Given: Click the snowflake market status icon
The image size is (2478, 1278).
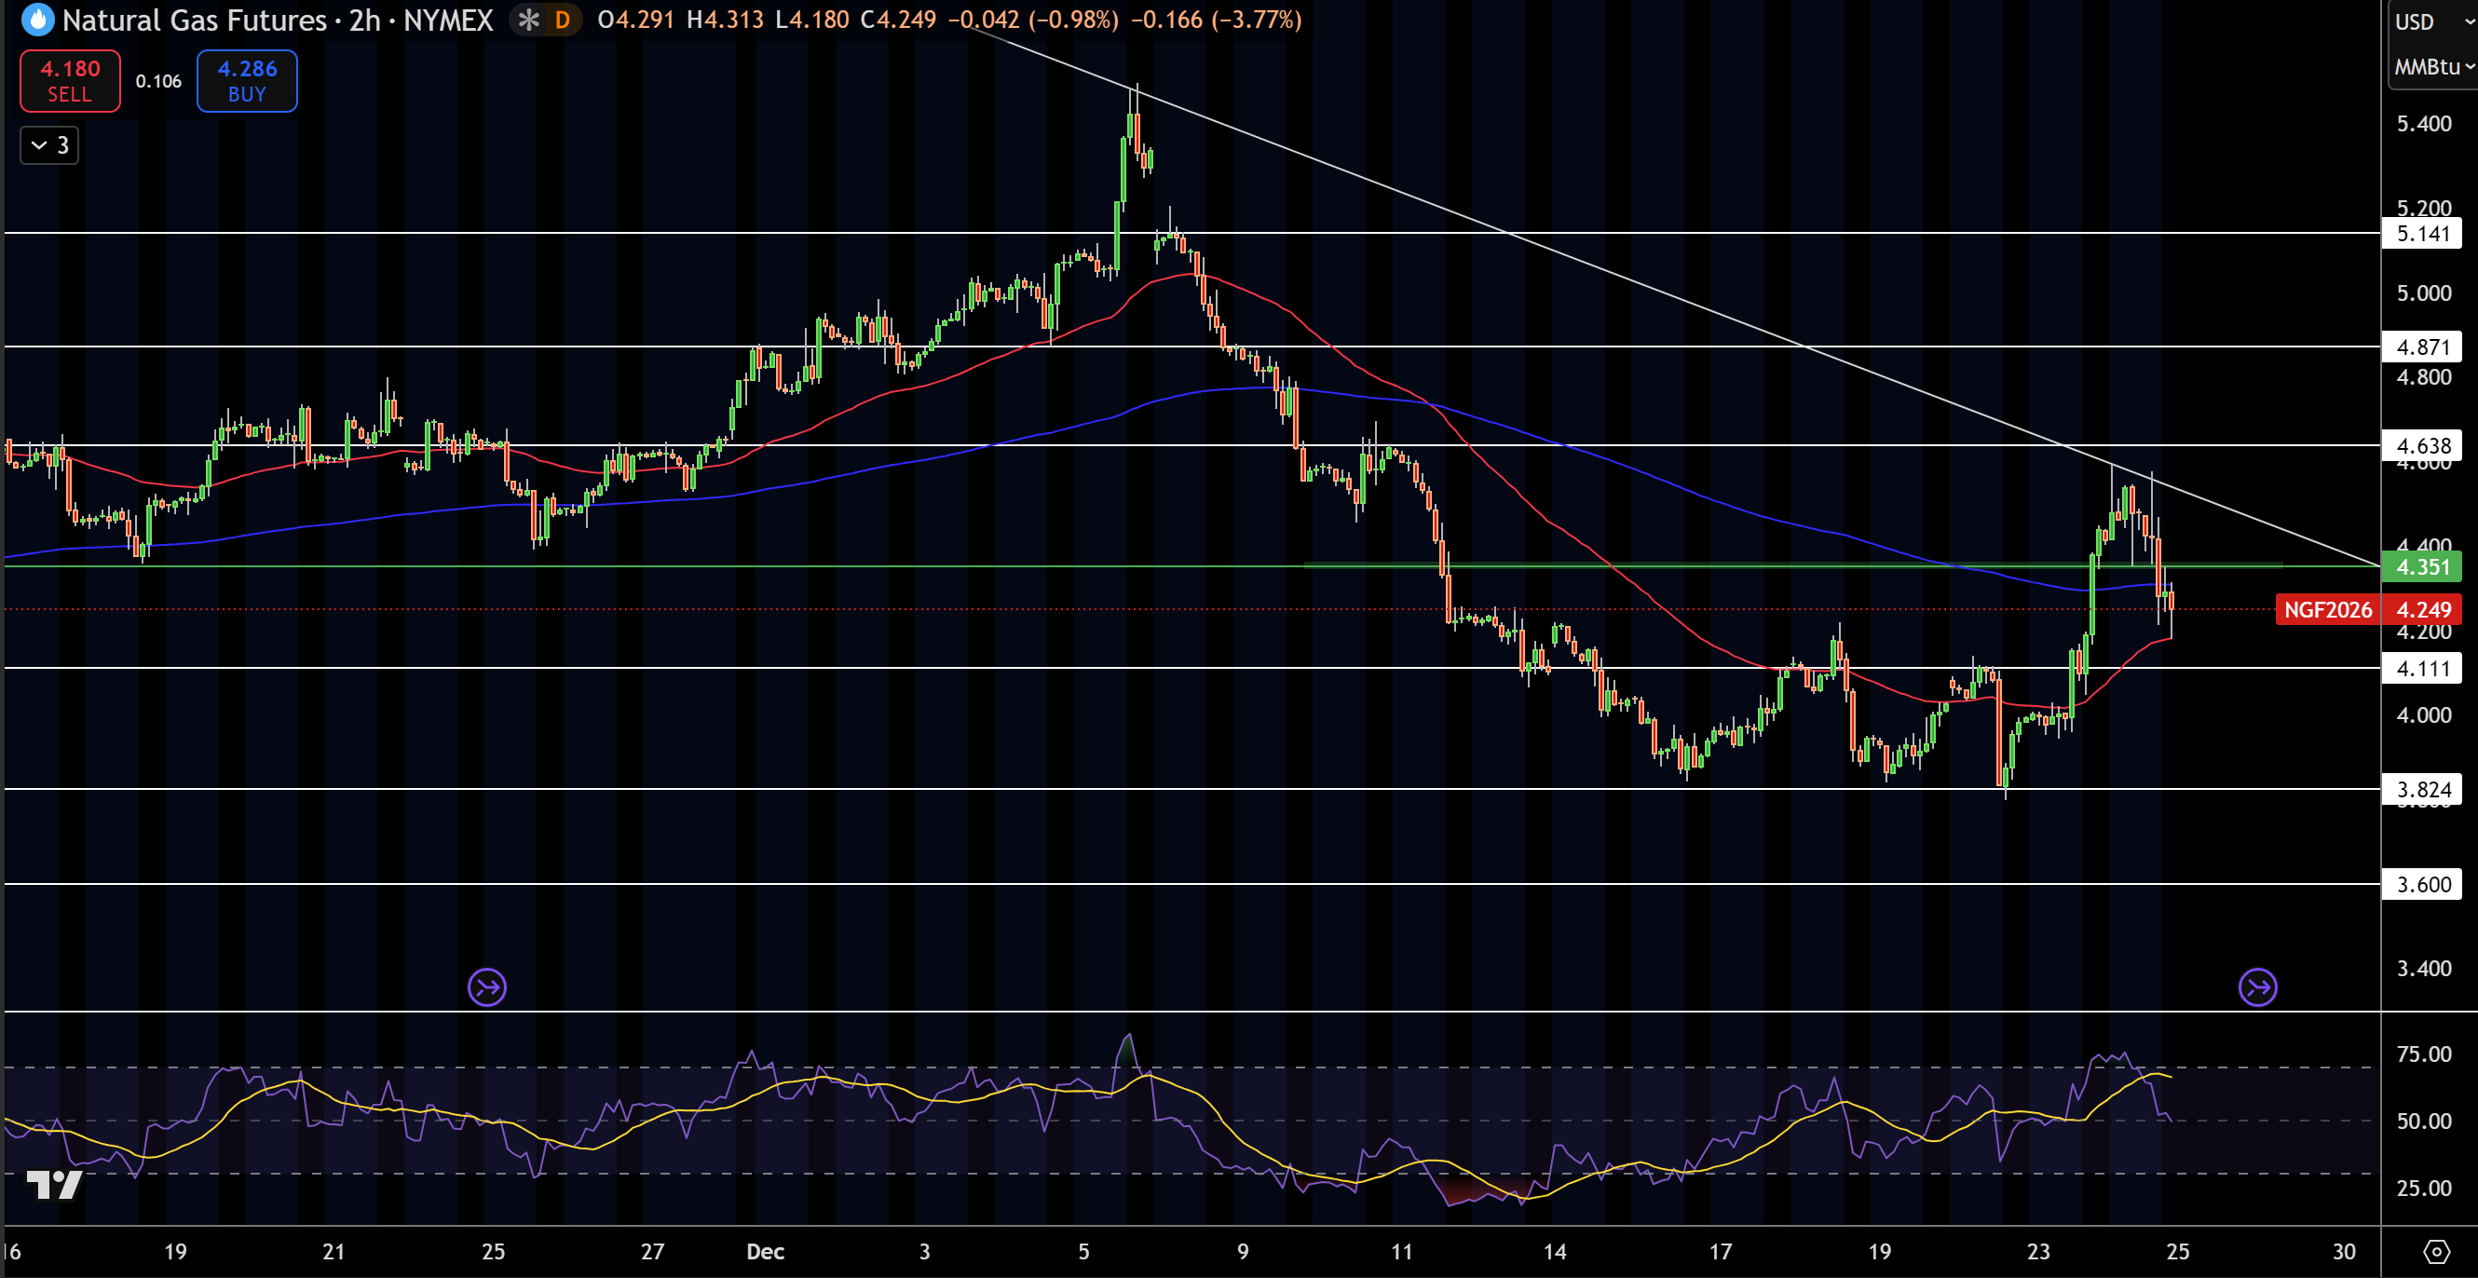Looking at the screenshot, I should click(x=528, y=20).
